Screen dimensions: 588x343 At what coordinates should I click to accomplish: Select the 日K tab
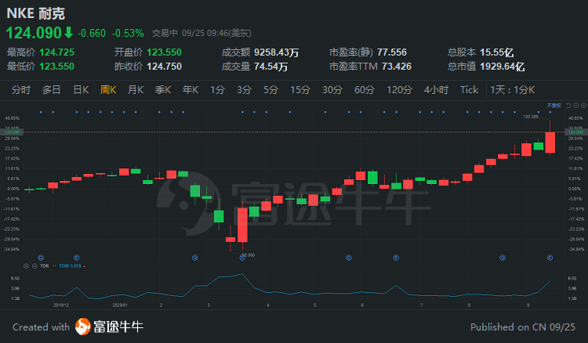(x=81, y=90)
